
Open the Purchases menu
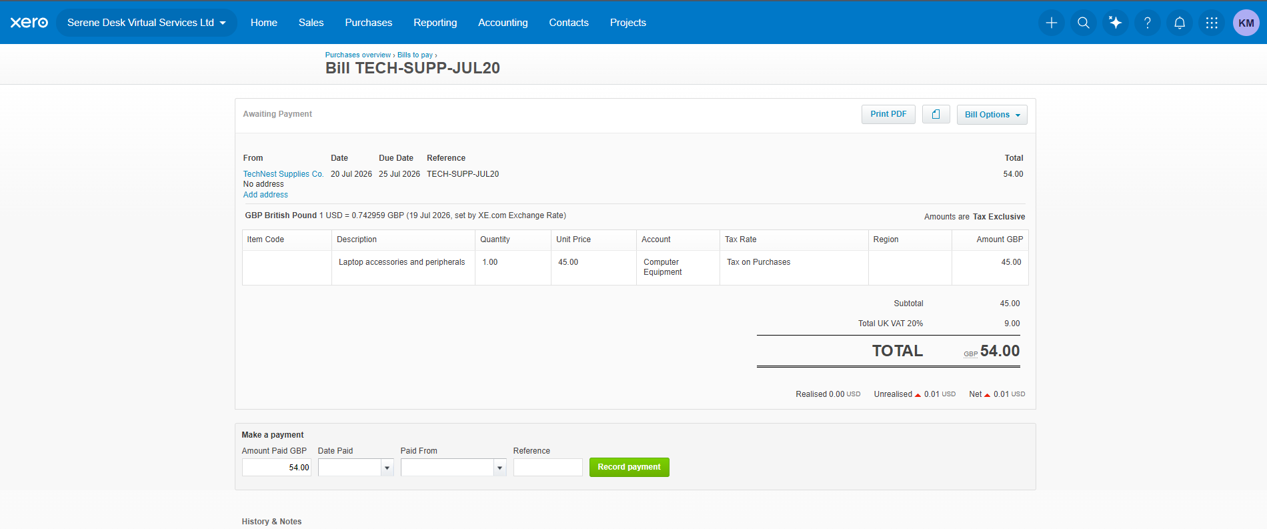pos(368,23)
